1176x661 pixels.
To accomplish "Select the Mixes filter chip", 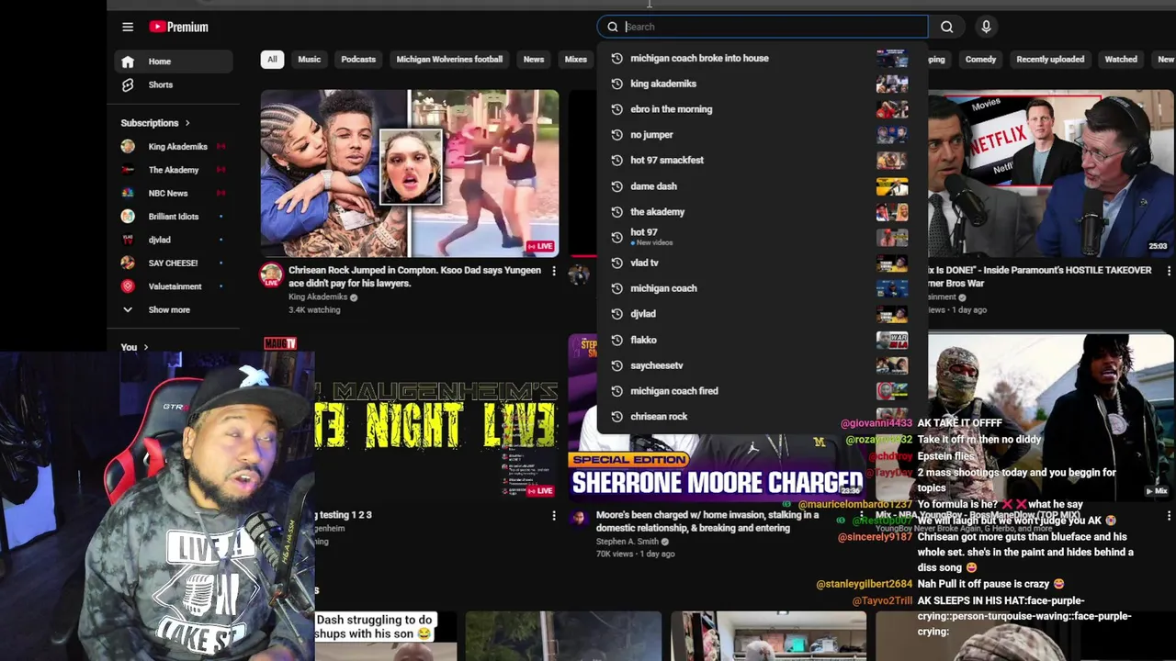I will click(576, 60).
